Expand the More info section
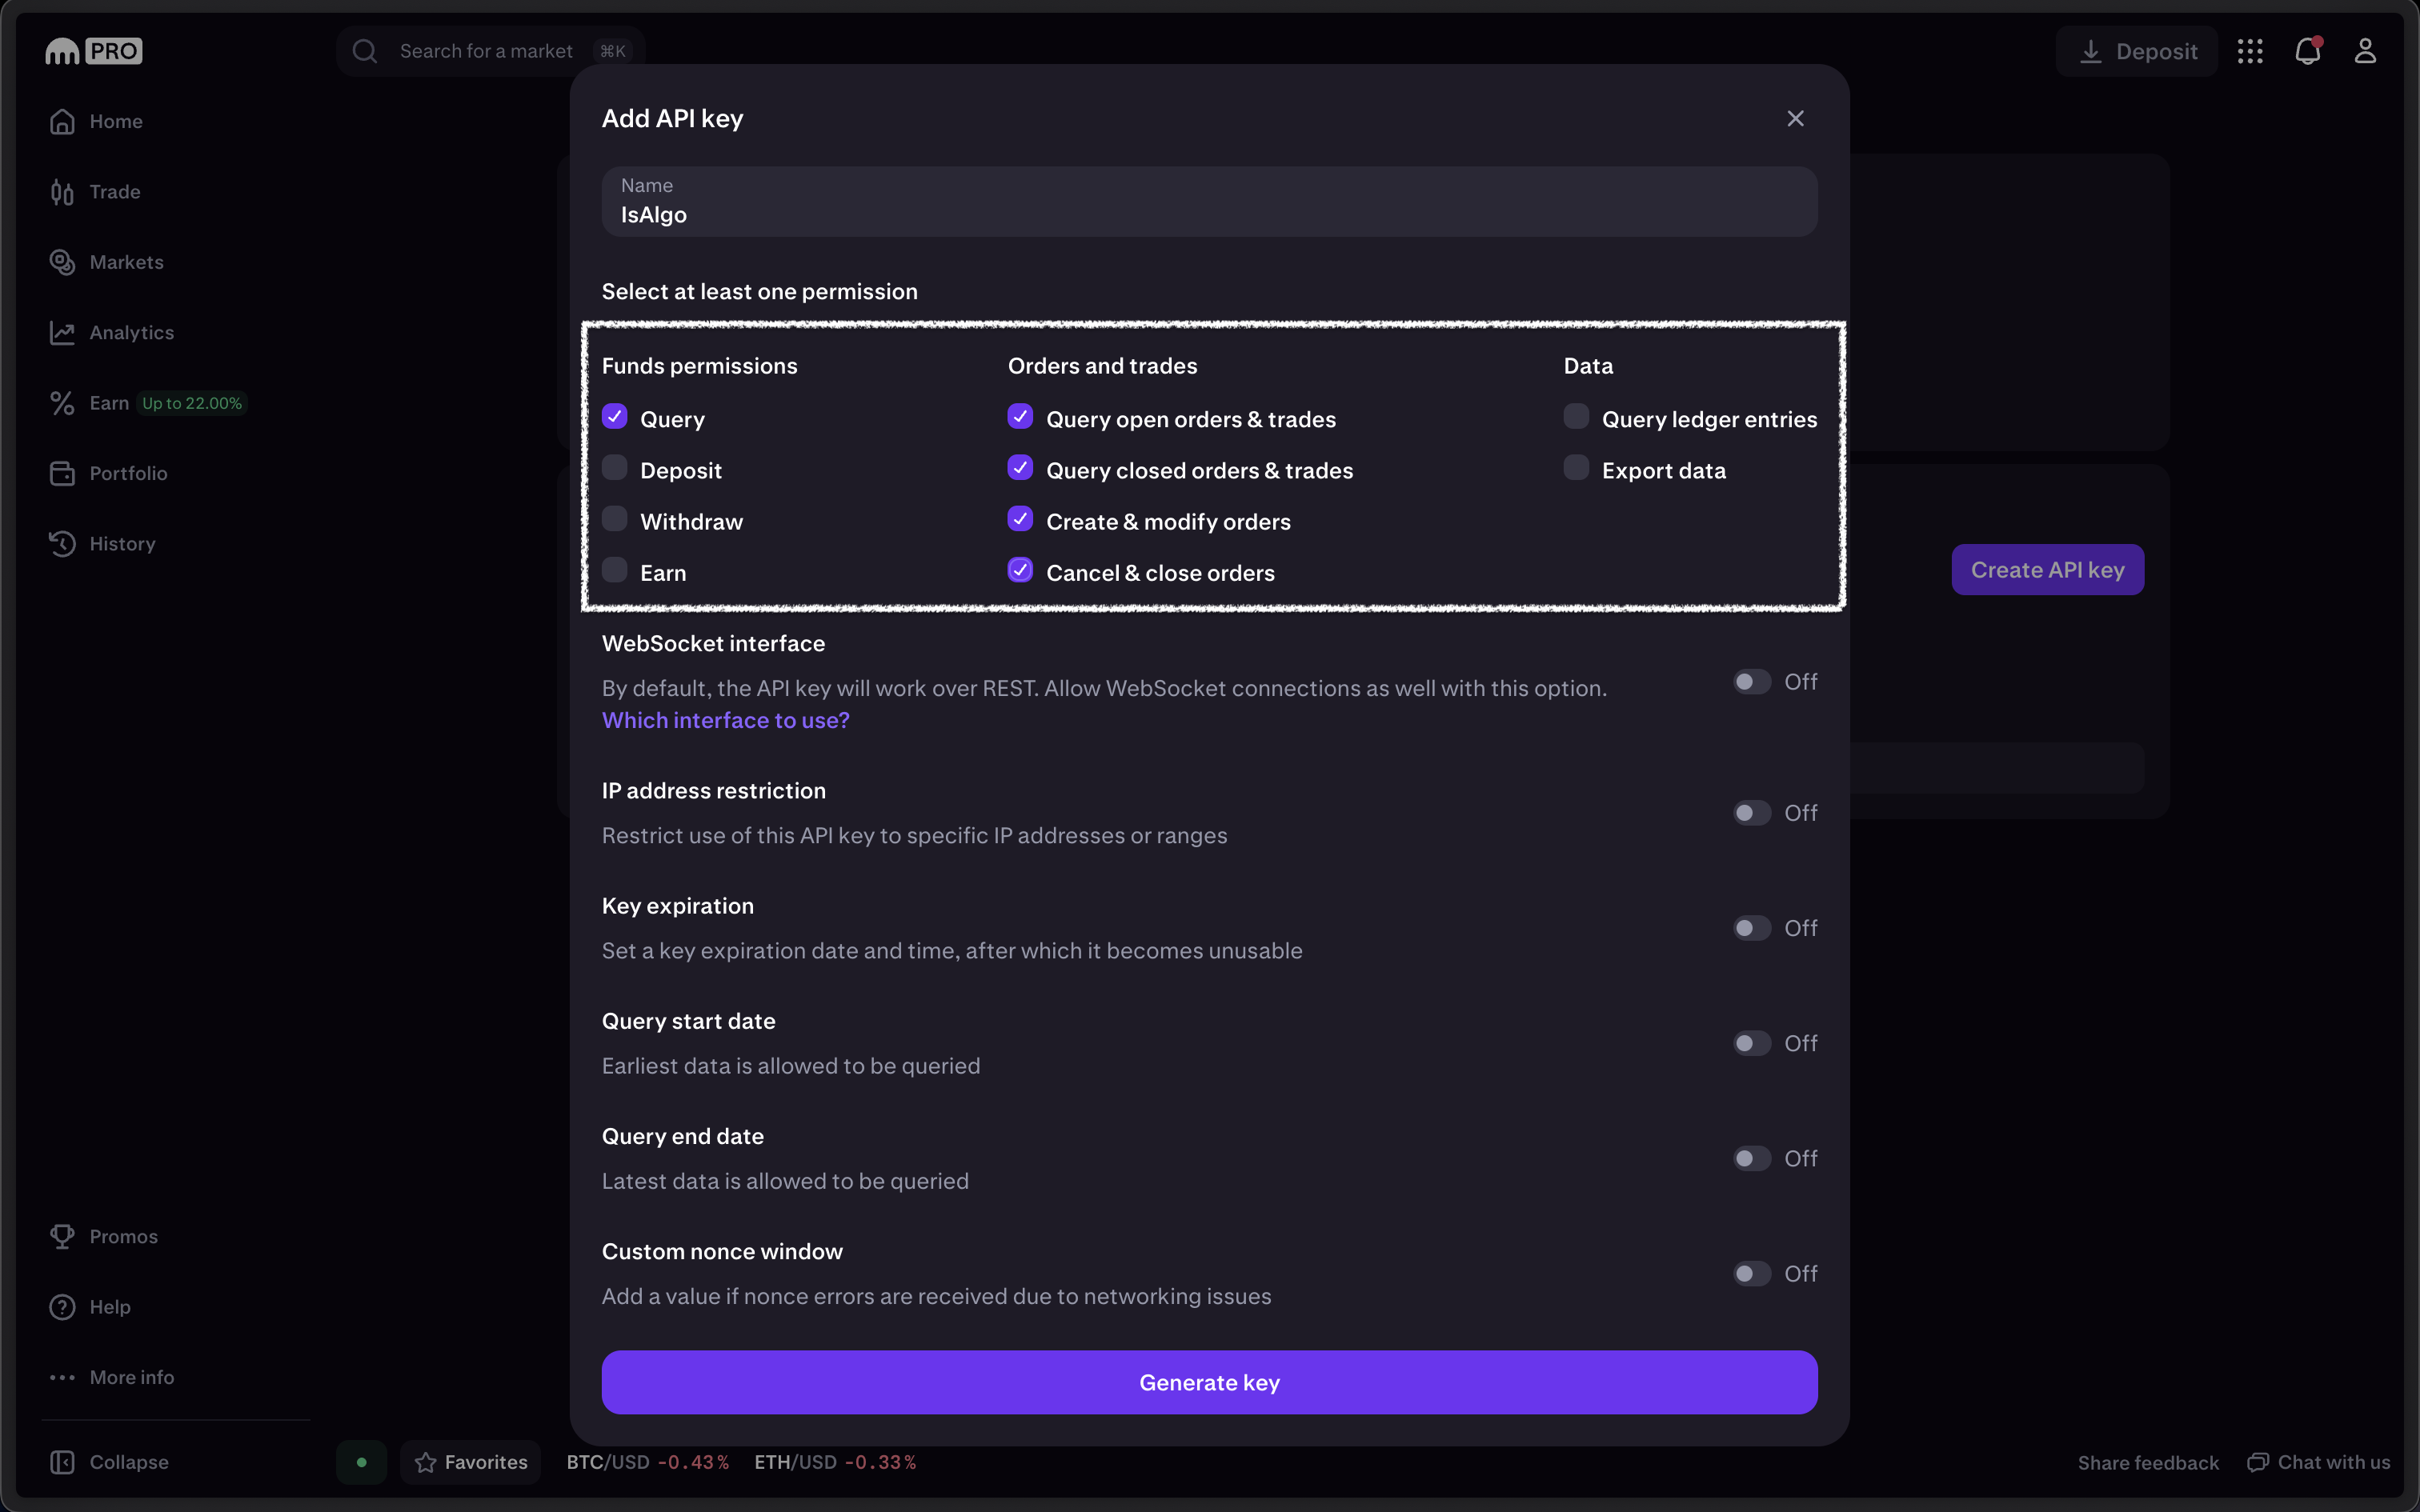The image size is (2420, 1512). click(x=112, y=1377)
